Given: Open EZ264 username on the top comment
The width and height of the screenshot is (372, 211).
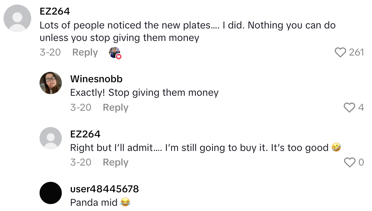Looking at the screenshot, I should pyautogui.click(x=55, y=11).
